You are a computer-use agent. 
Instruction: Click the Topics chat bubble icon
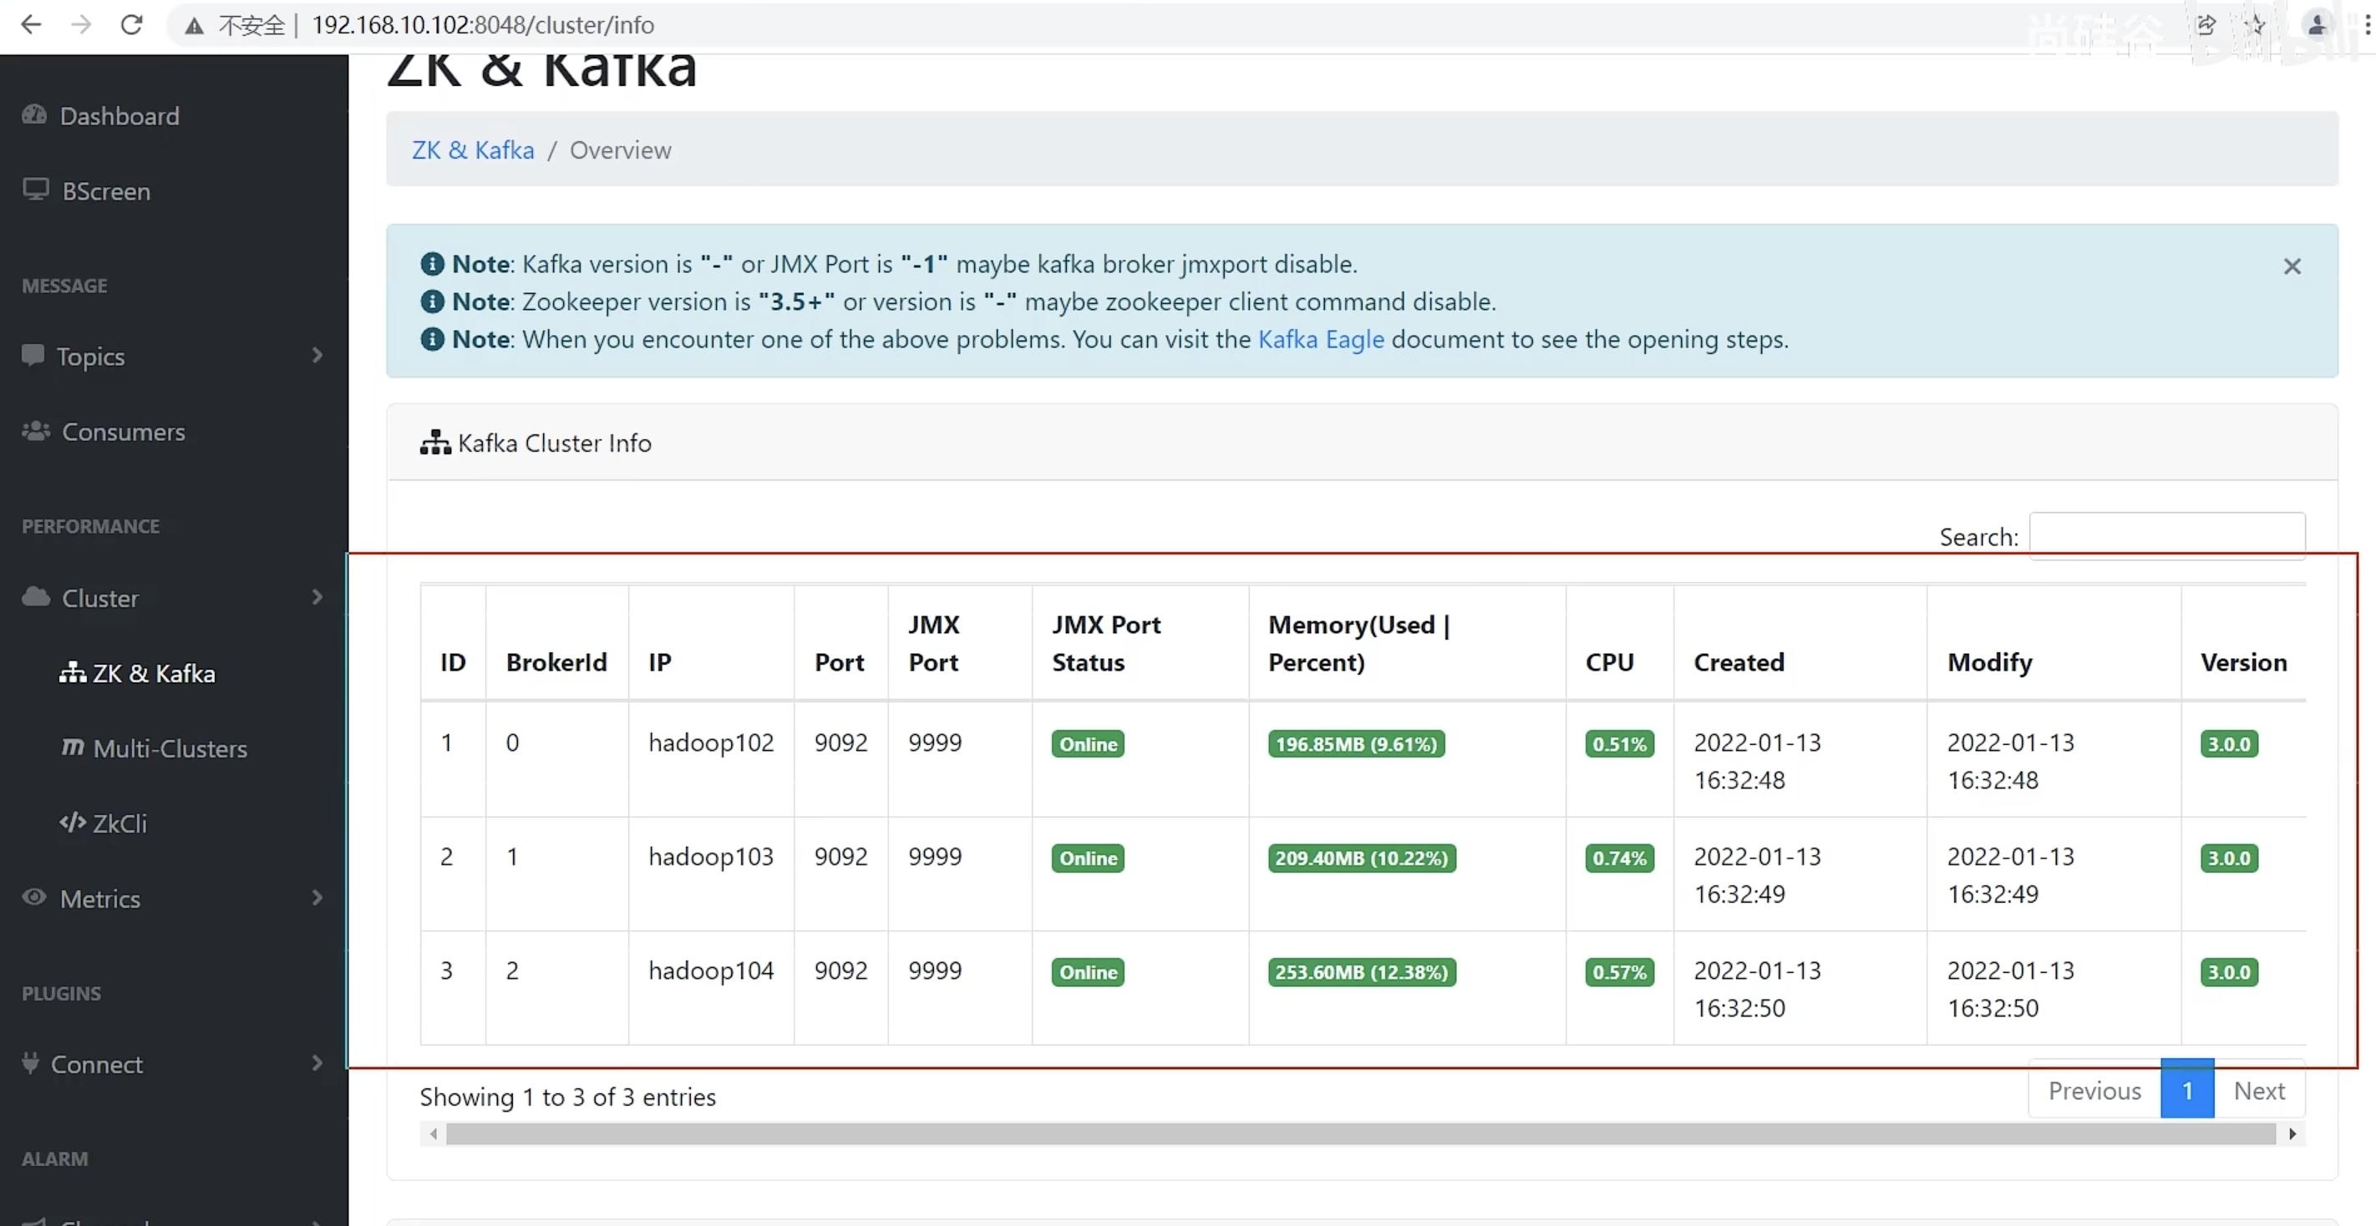(x=33, y=355)
